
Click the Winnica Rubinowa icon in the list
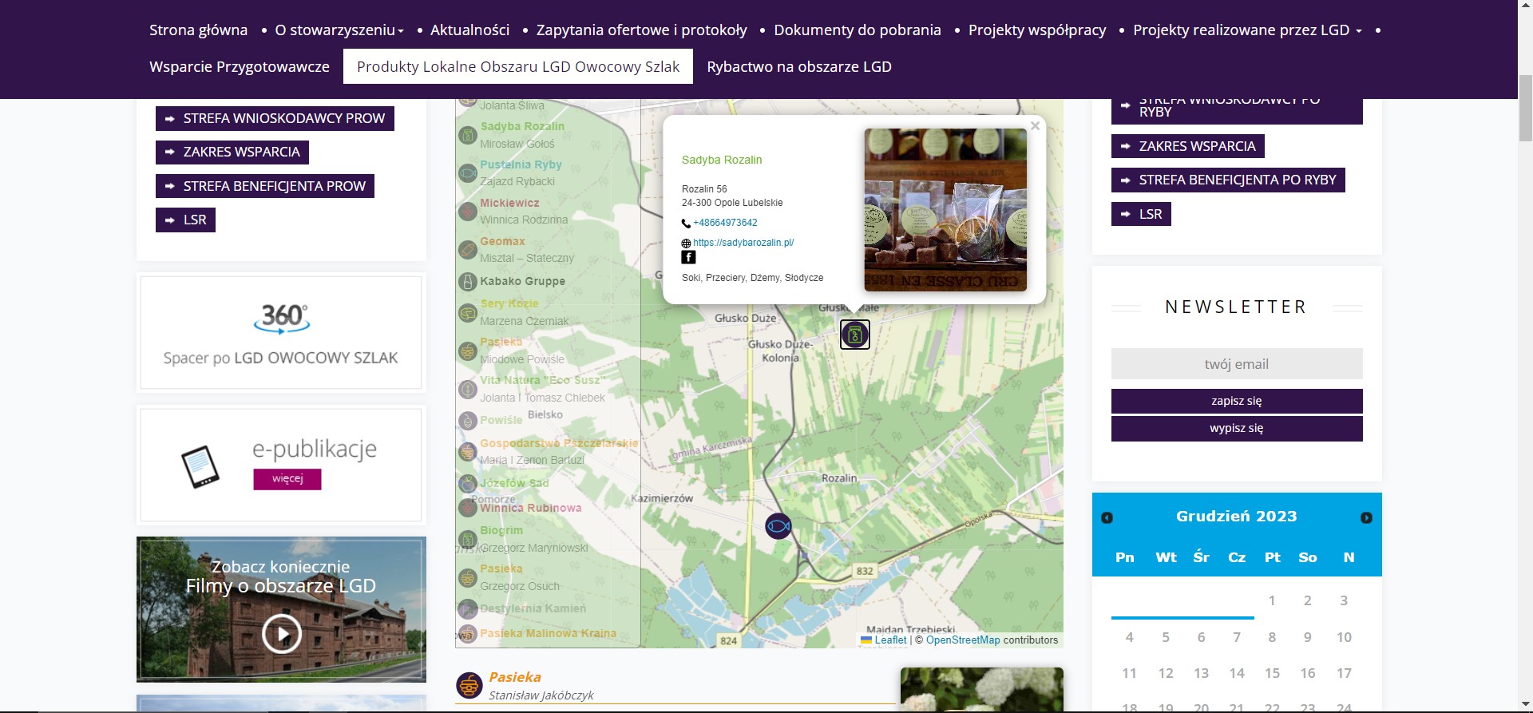click(468, 507)
